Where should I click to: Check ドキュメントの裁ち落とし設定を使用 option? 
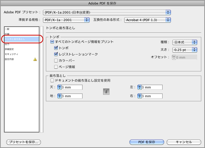tap(52, 80)
